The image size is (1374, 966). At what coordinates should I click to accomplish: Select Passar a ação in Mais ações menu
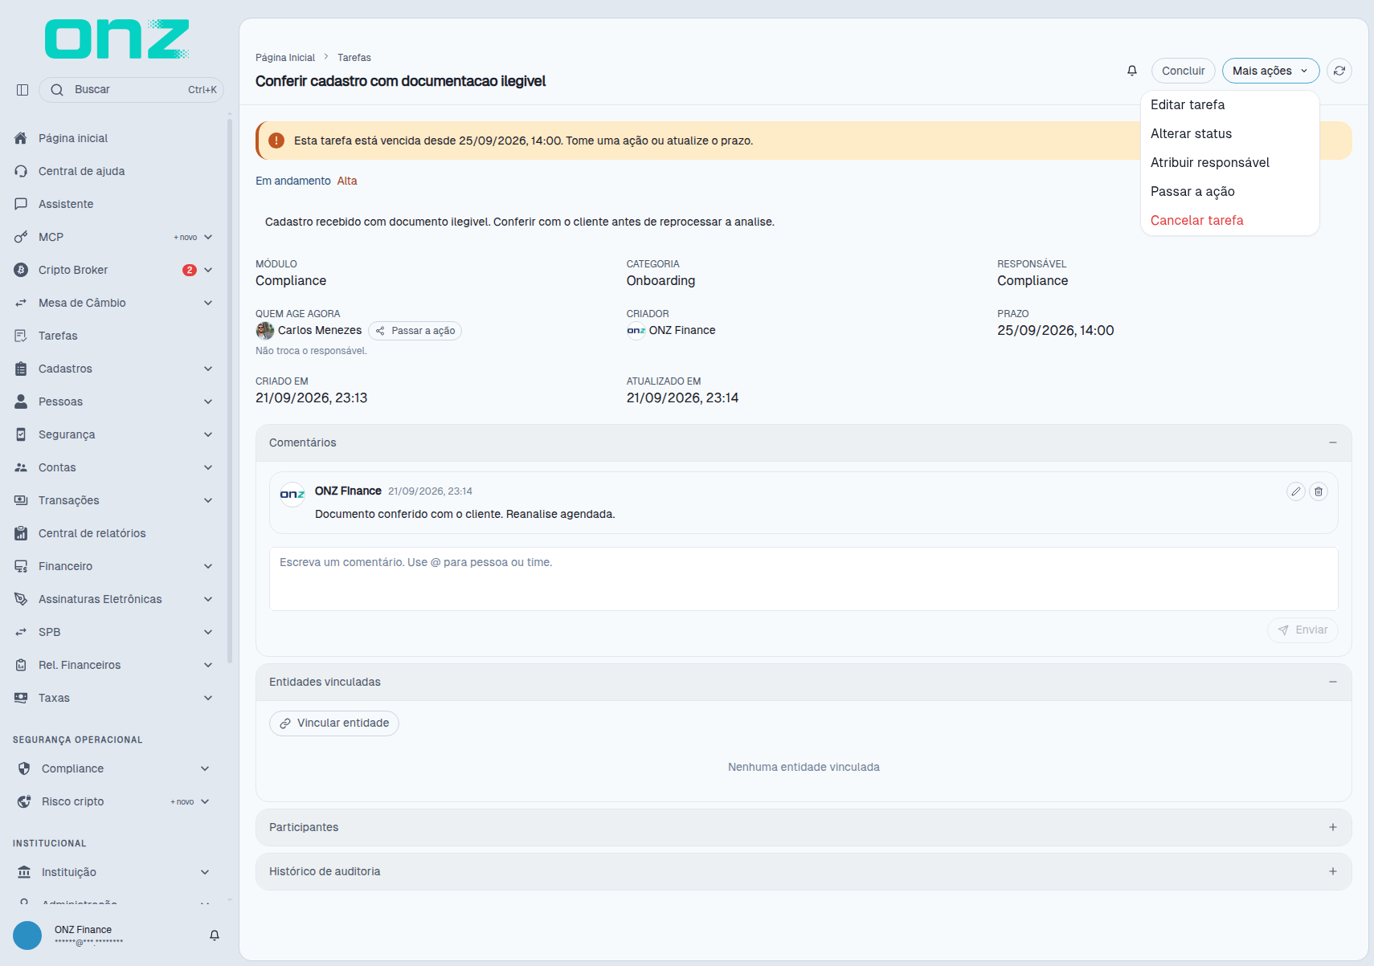1229,192
